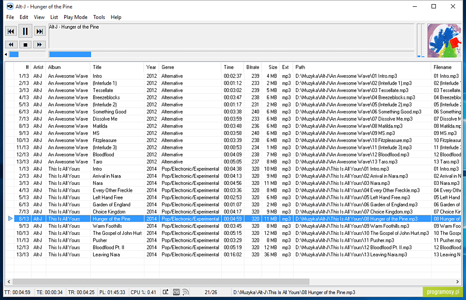Select the 'Bloodflood Pt. II' track row
The image size is (466, 300).
tap(233, 247)
